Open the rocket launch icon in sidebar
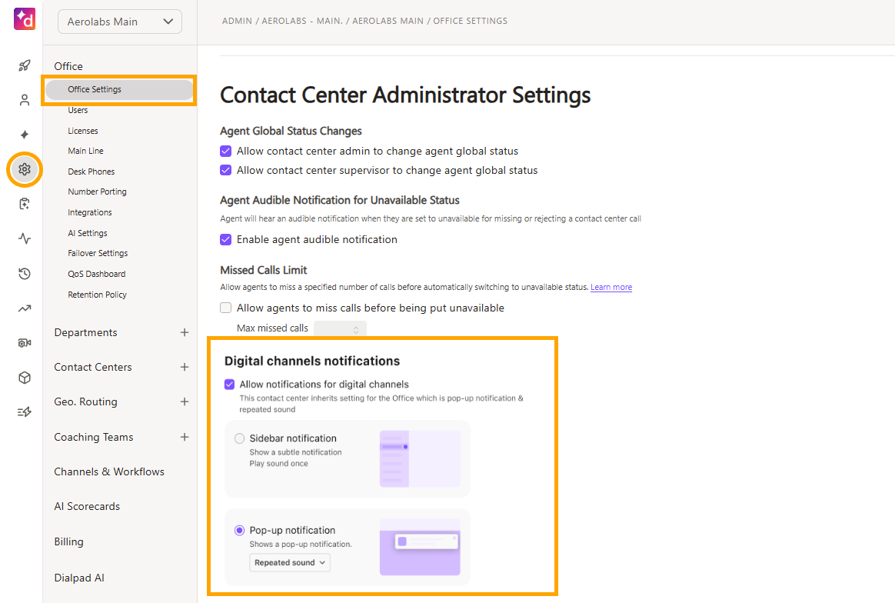895x603 pixels. [x=25, y=65]
